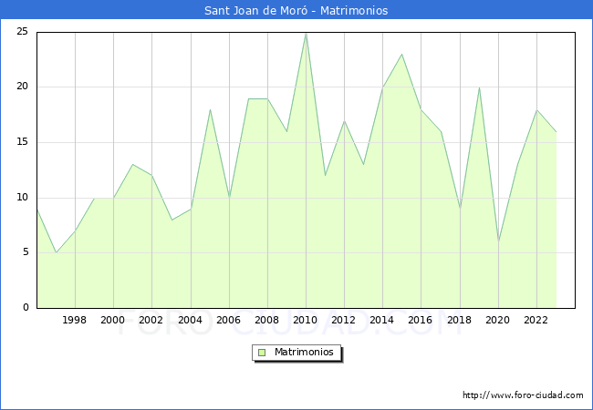Click the 'Matrimonios' legend label
Screen dimensions: 593x410
304,352
